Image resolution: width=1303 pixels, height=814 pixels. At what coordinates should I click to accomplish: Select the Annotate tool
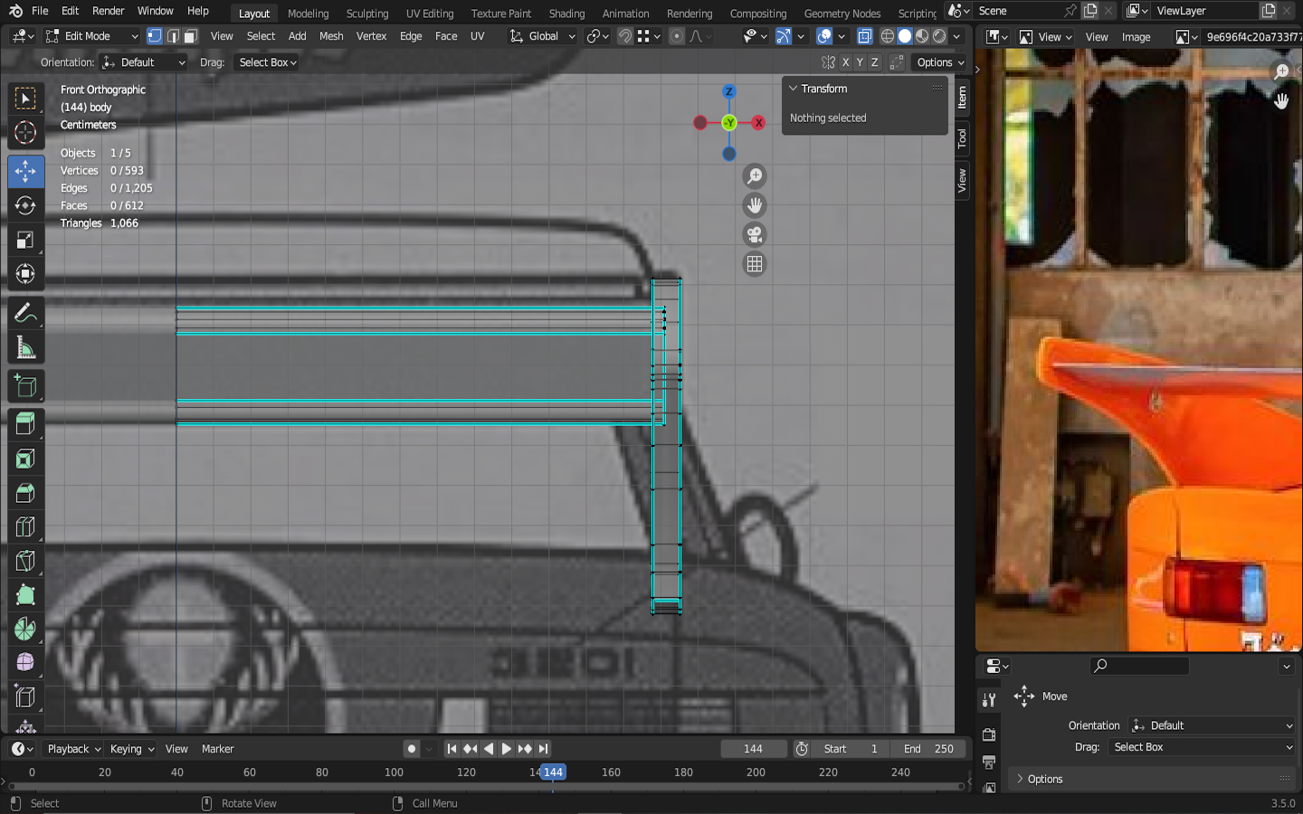tap(25, 314)
